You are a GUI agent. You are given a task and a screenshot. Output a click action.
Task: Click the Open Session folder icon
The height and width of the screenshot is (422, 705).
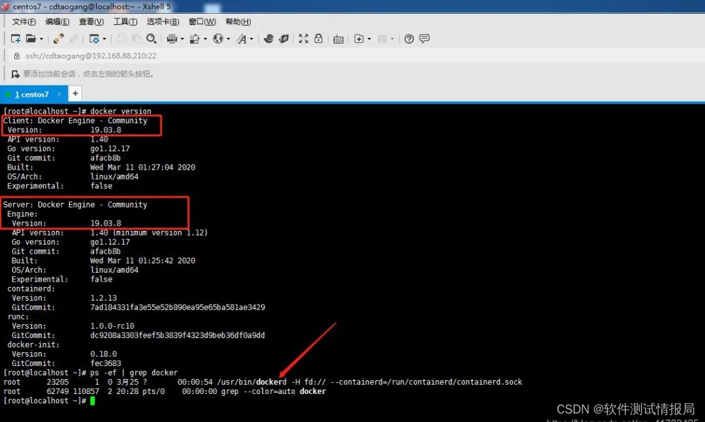31,38
